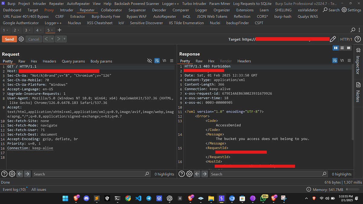Viewport: 363px width, 204px height.
Task: Expand the back history dropdown arrow
Action: coord(52,39)
